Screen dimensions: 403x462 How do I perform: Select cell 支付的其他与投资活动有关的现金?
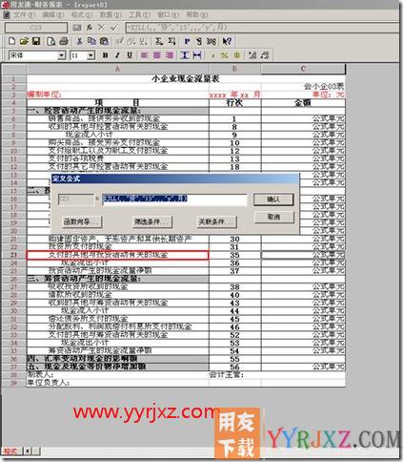pos(117,255)
